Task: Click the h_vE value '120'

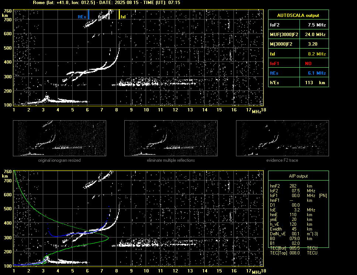Action: pyautogui.click(x=293, y=224)
